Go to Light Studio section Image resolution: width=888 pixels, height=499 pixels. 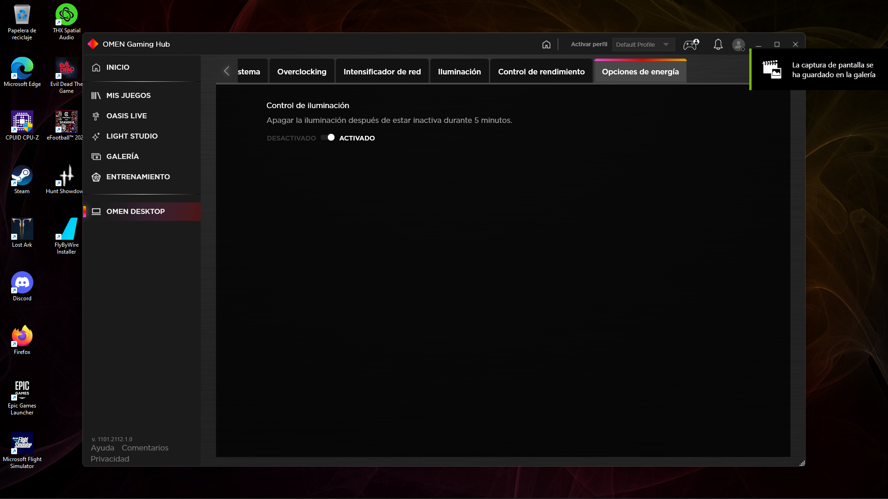tap(131, 136)
